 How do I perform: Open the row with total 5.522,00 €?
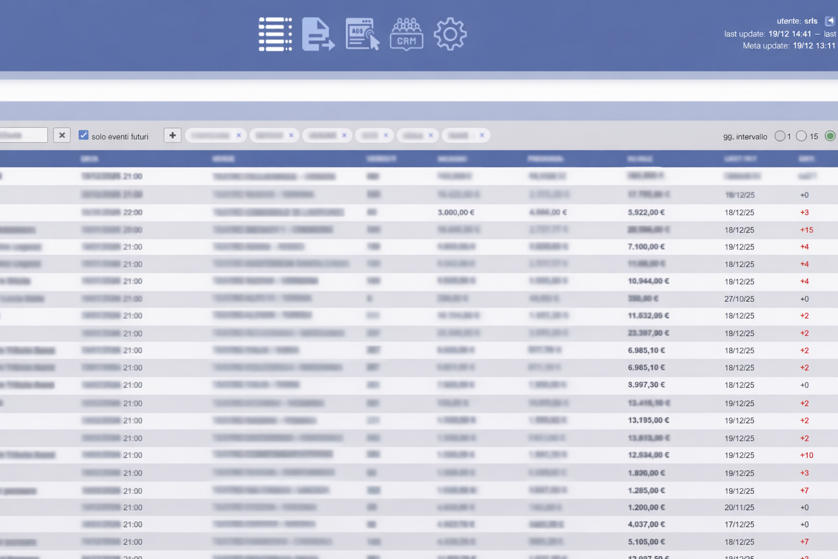click(x=646, y=212)
